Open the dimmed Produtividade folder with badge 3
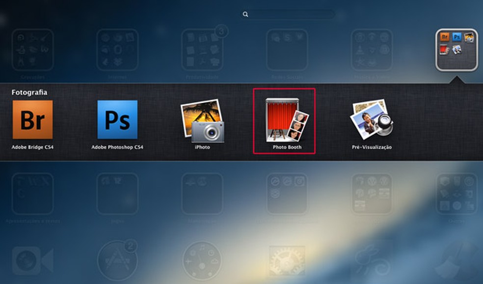 [202, 50]
